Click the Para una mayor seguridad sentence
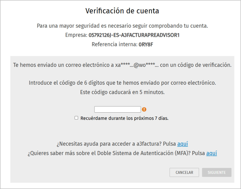The height and width of the screenshot is (189, 241). [122, 26]
